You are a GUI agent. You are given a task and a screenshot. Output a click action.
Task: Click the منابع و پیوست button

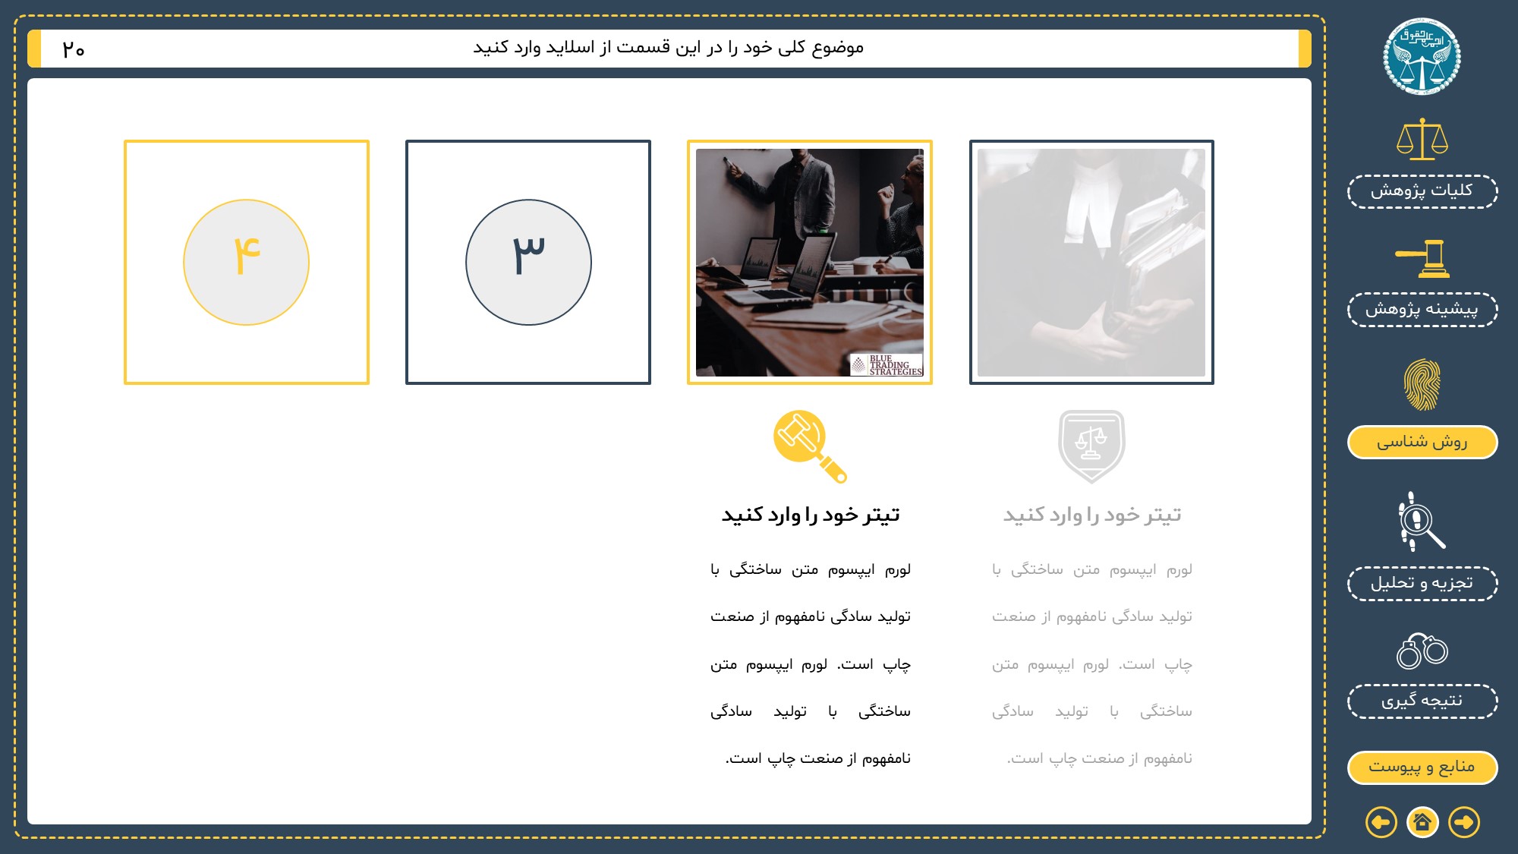[1422, 767]
